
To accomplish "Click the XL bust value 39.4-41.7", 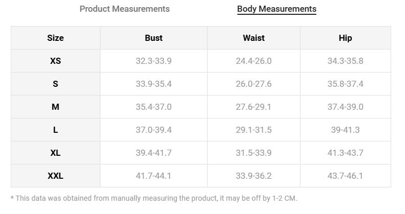I will pyautogui.click(x=154, y=153).
